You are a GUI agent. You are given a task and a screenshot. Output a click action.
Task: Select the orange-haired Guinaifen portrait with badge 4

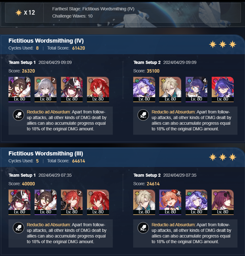click(170, 202)
